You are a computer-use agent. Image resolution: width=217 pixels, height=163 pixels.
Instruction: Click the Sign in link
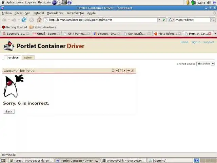pyautogui.click(x=196, y=42)
